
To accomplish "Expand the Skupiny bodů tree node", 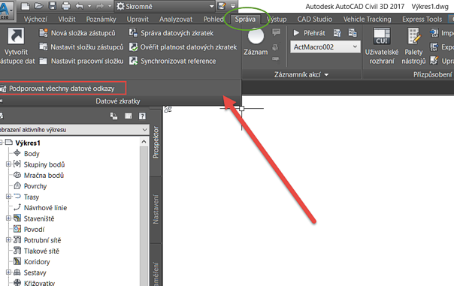I will click(8, 164).
